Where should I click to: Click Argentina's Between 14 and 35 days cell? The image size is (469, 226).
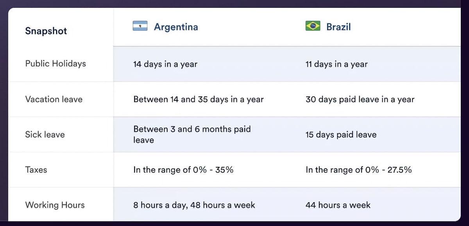tap(199, 100)
